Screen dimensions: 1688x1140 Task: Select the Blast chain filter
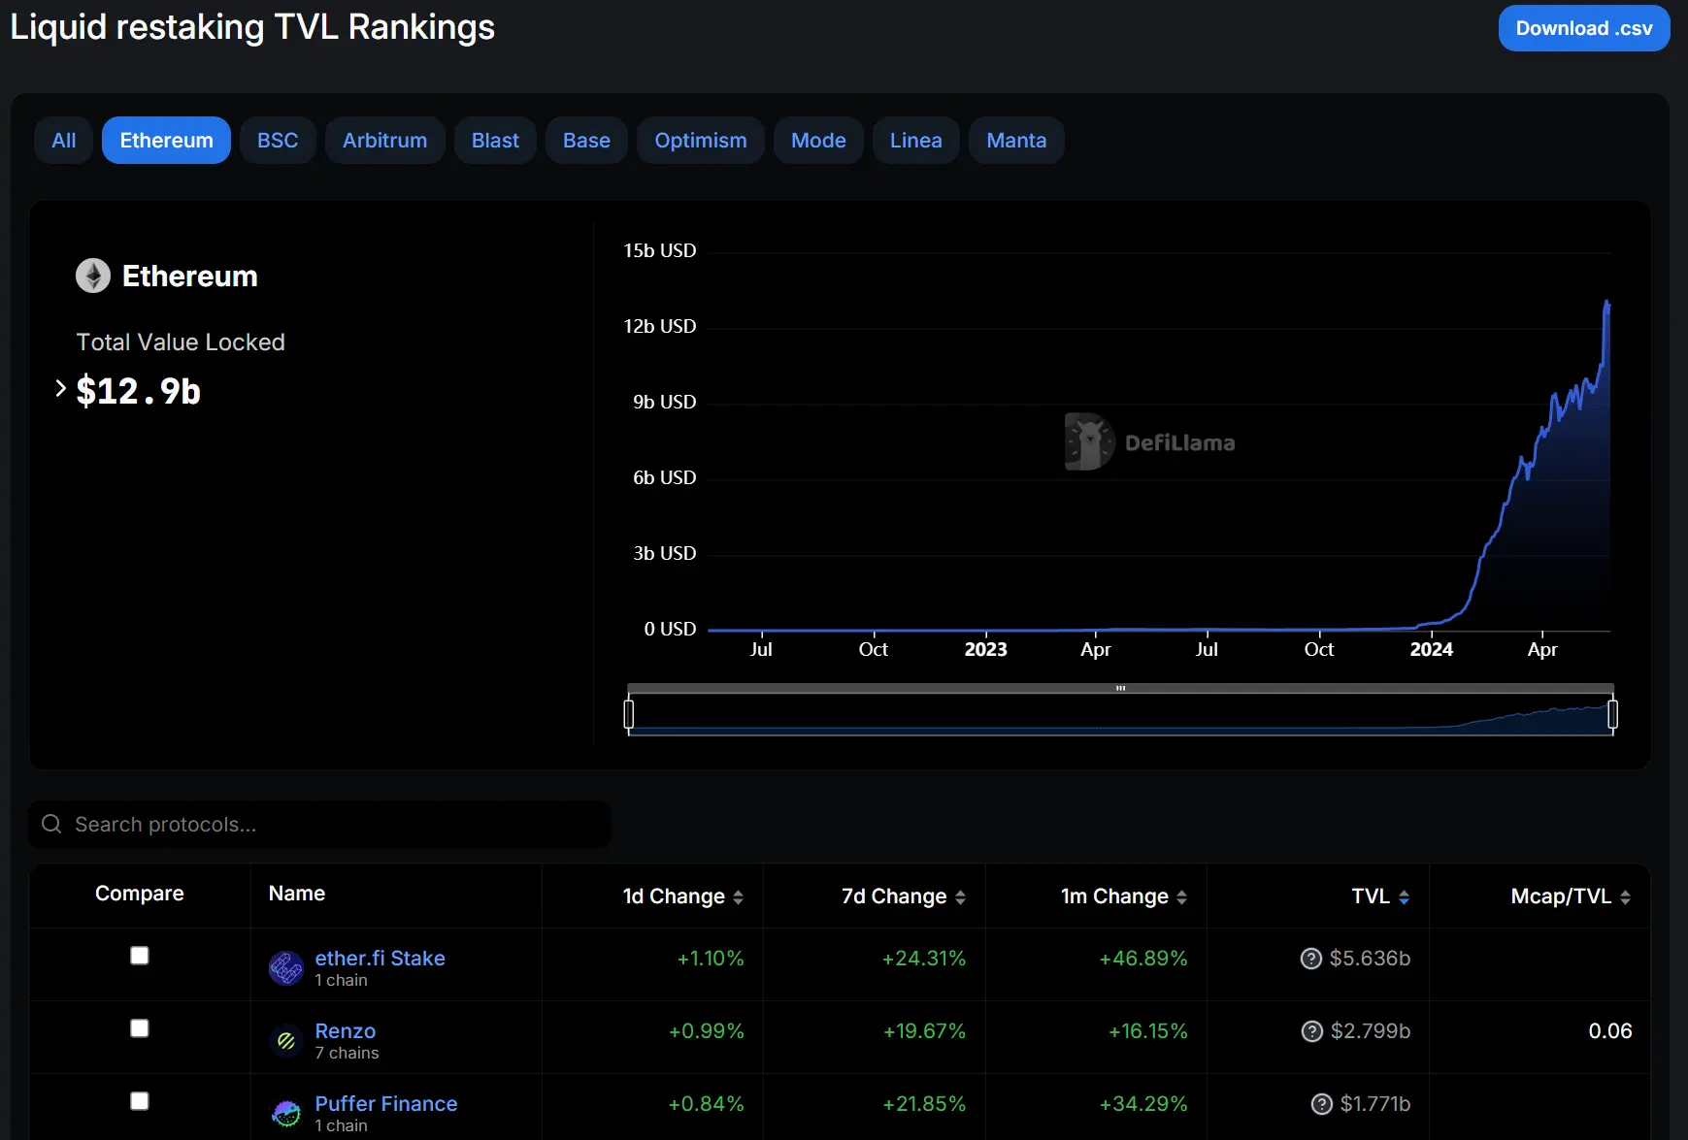click(495, 141)
